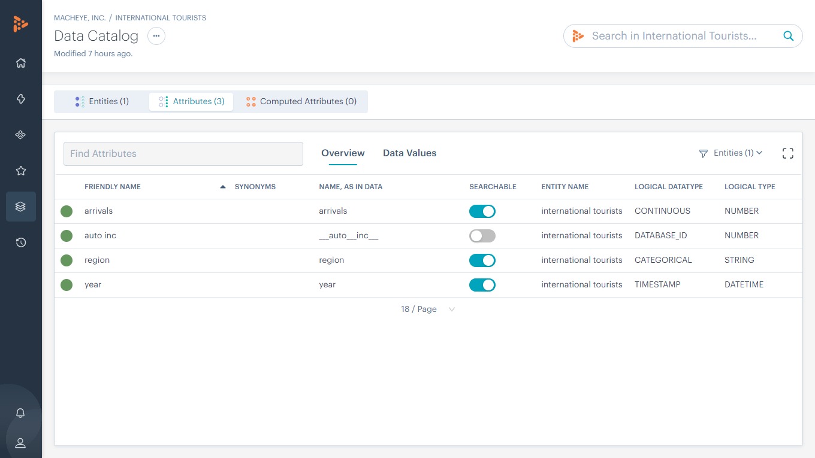The width and height of the screenshot is (815, 458).
Task: Click the SEARCHABLE column header
Action: click(493, 187)
